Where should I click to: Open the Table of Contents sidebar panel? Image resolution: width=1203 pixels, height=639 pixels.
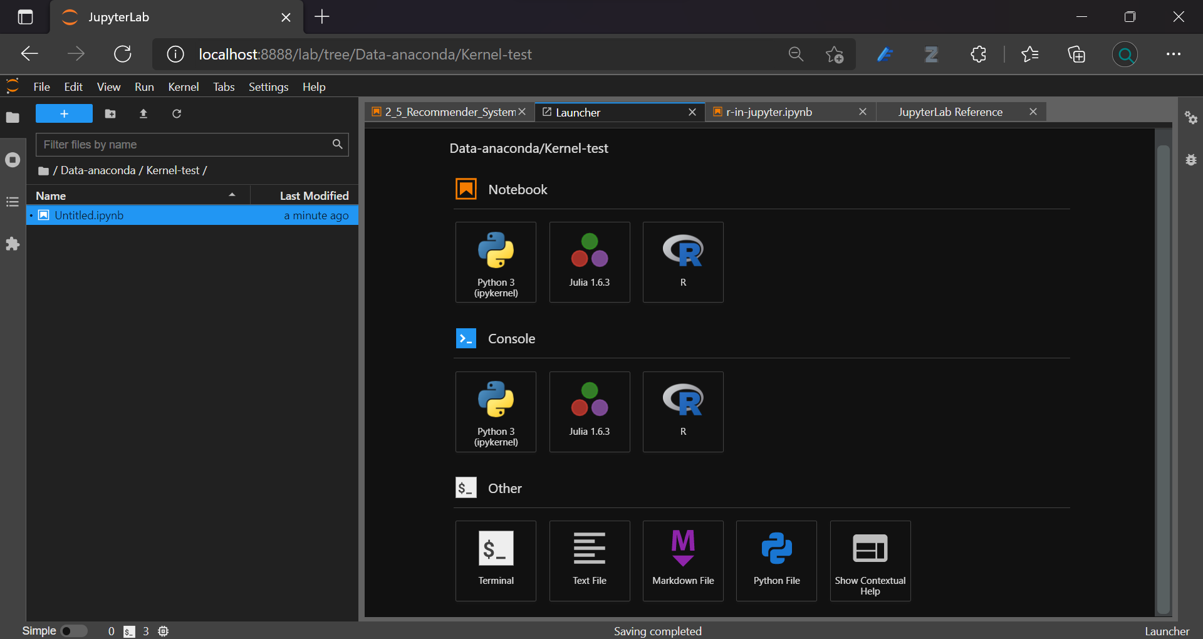(13, 202)
